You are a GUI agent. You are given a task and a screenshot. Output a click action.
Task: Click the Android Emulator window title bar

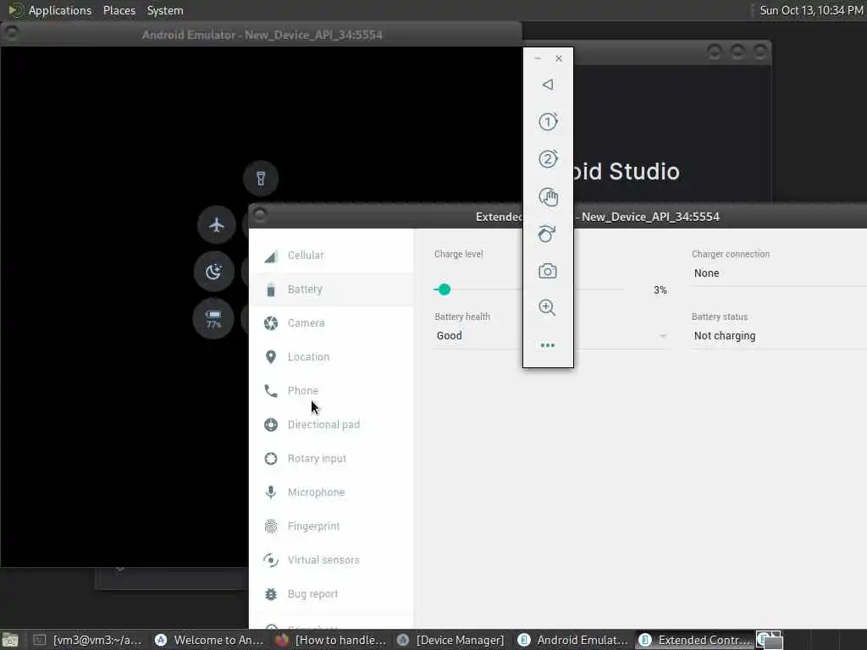tap(262, 35)
